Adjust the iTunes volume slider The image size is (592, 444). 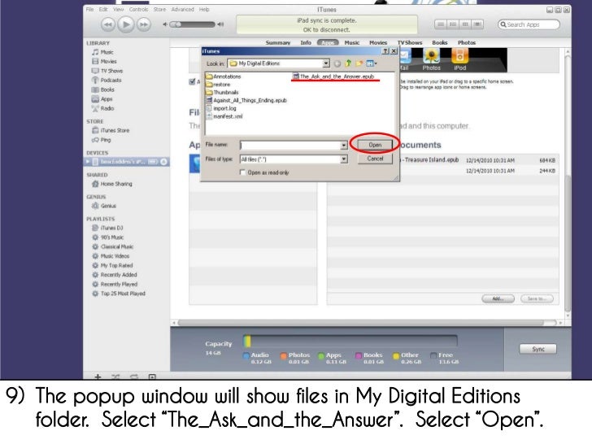(x=193, y=24)
